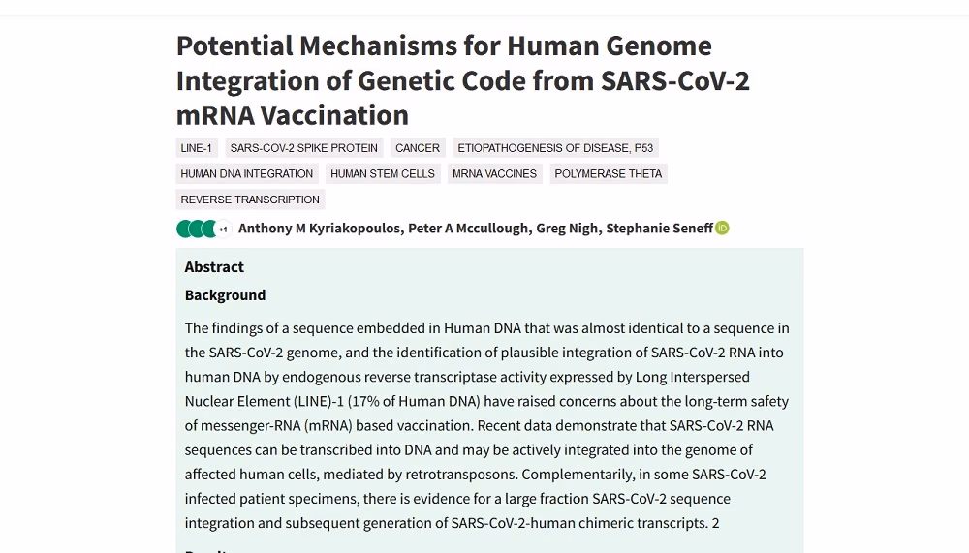Click the POLYMERASE THETA tag
The height and width of the screenshot is (553, 969).
coord(609,173)
